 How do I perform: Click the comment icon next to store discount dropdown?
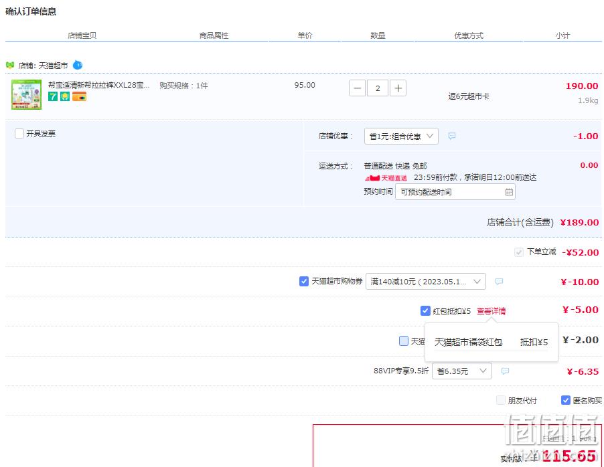(452, 136)
